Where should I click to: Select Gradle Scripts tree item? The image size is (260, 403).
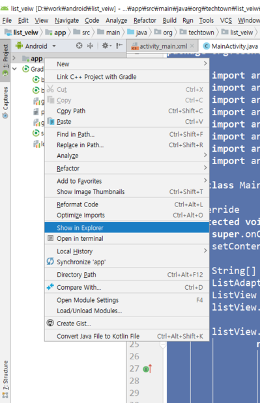33,69
